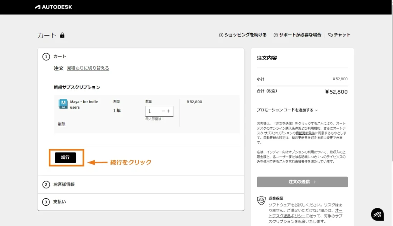Click the Maya product icon
393x226 pixels.
[x=63, y=104]
